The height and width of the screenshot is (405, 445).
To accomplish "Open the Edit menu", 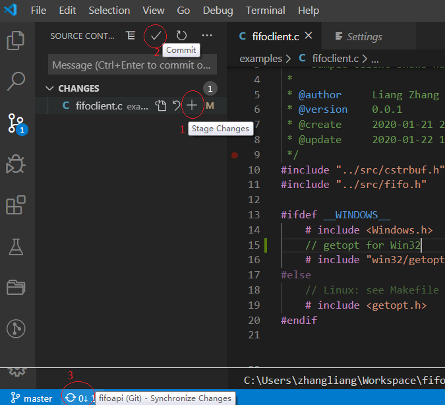I will (x=67, y=11).
